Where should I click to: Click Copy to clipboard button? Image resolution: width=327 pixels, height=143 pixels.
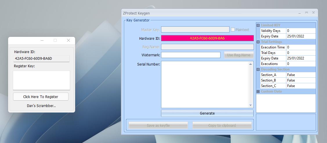[x=222, y=126]
